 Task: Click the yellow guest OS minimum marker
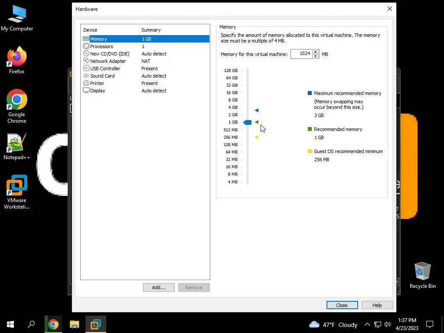pyautogui.click(x=257, y=137)
